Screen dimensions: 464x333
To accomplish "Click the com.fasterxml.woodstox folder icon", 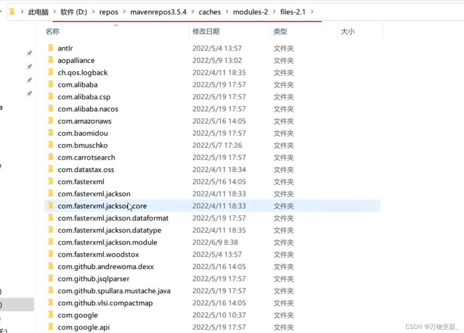I will (51, 254).
